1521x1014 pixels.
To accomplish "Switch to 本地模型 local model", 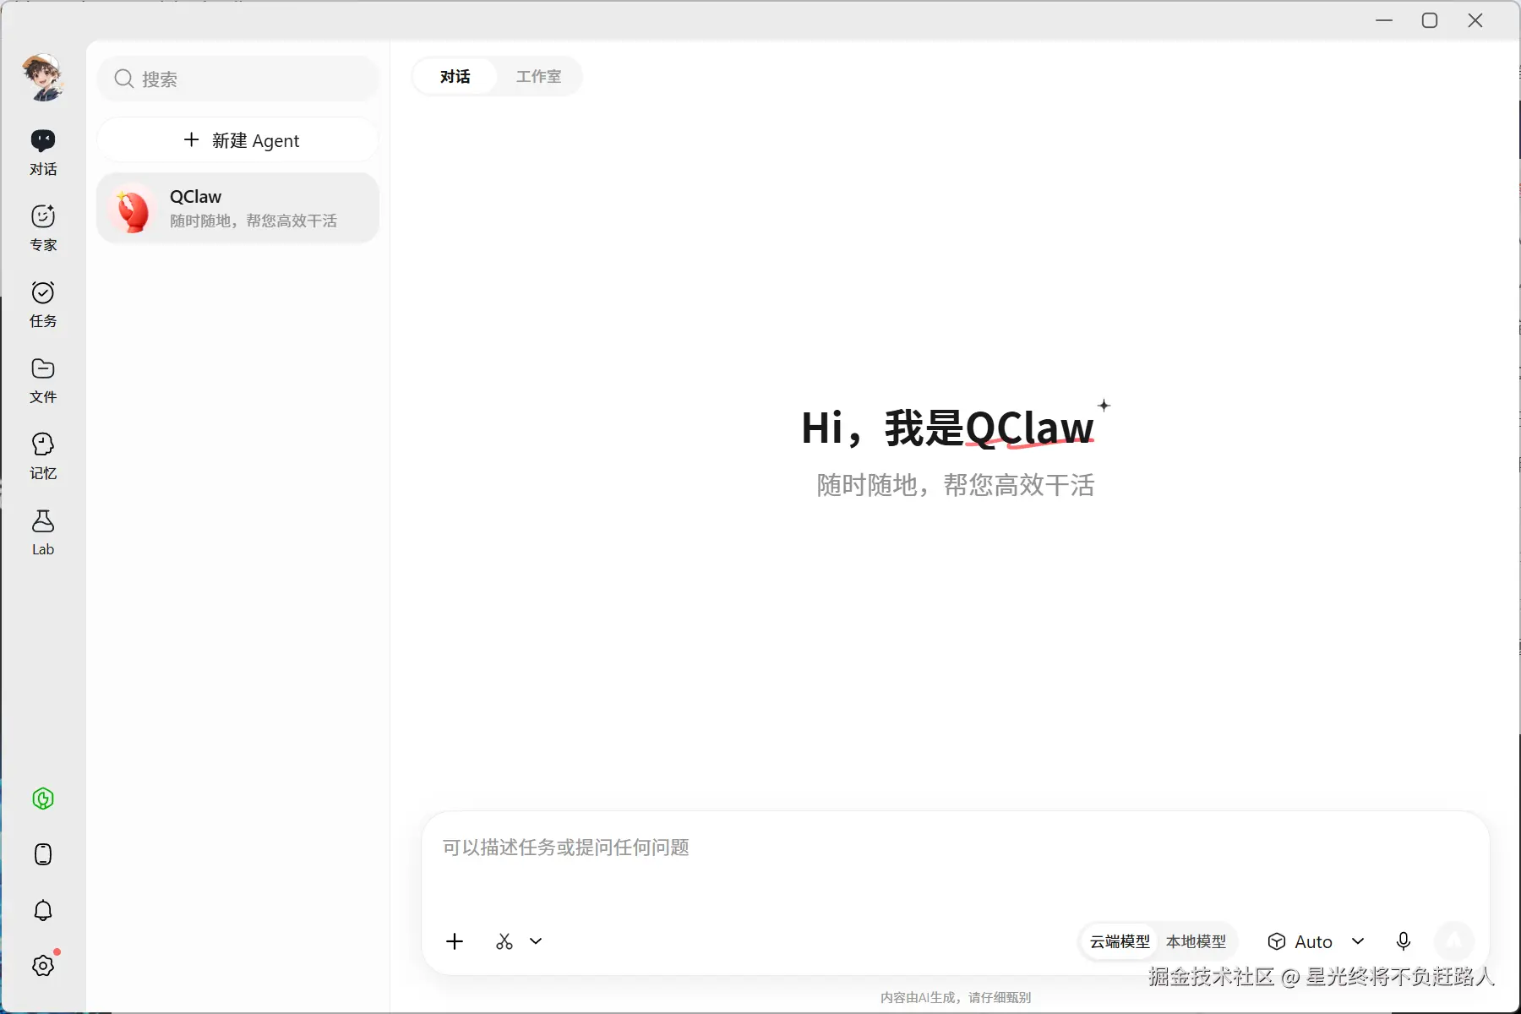I will [1196, 941].
